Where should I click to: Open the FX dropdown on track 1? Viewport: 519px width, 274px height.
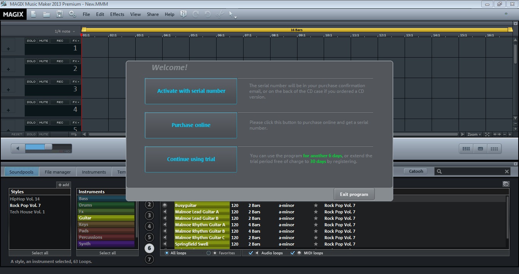76,41
